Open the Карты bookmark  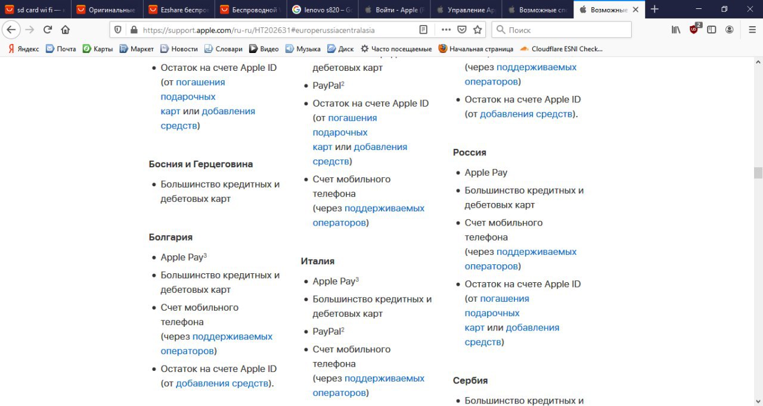(97, 49)
